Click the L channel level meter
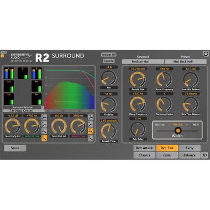Viewport: 210px width, 210px height. tap(9, 73)
